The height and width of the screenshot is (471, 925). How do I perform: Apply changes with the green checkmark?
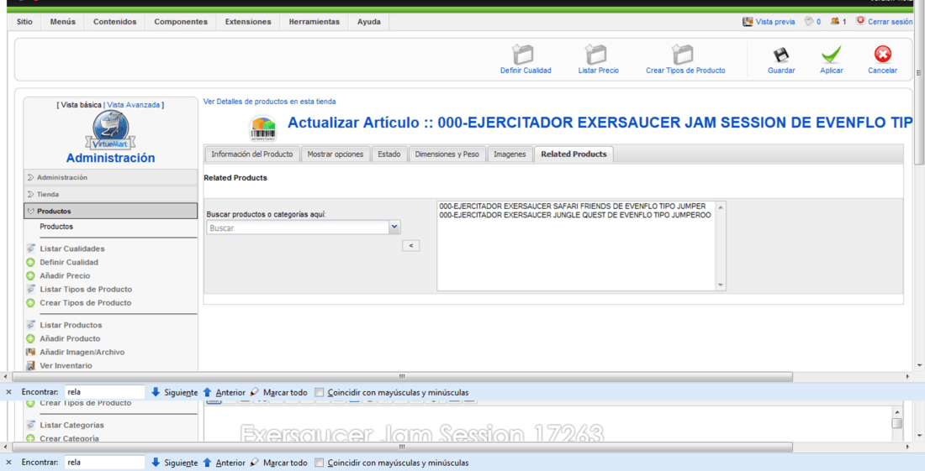click(x=831, y=55)
